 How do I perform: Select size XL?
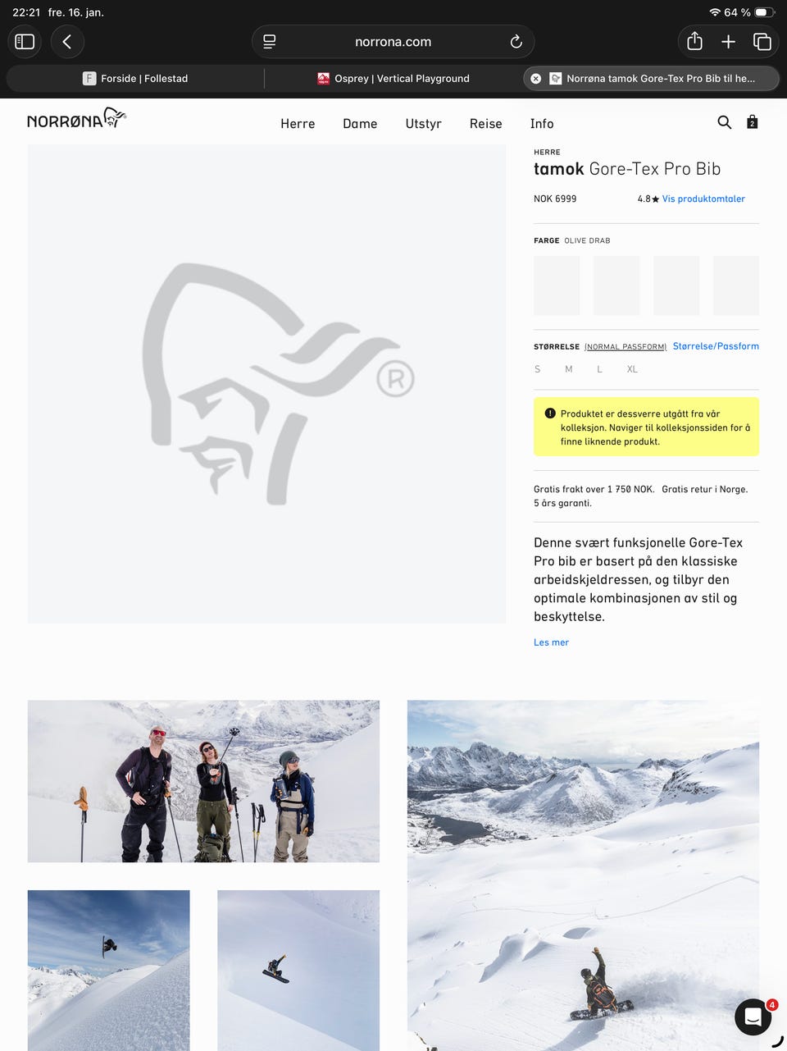pos(632,369)
